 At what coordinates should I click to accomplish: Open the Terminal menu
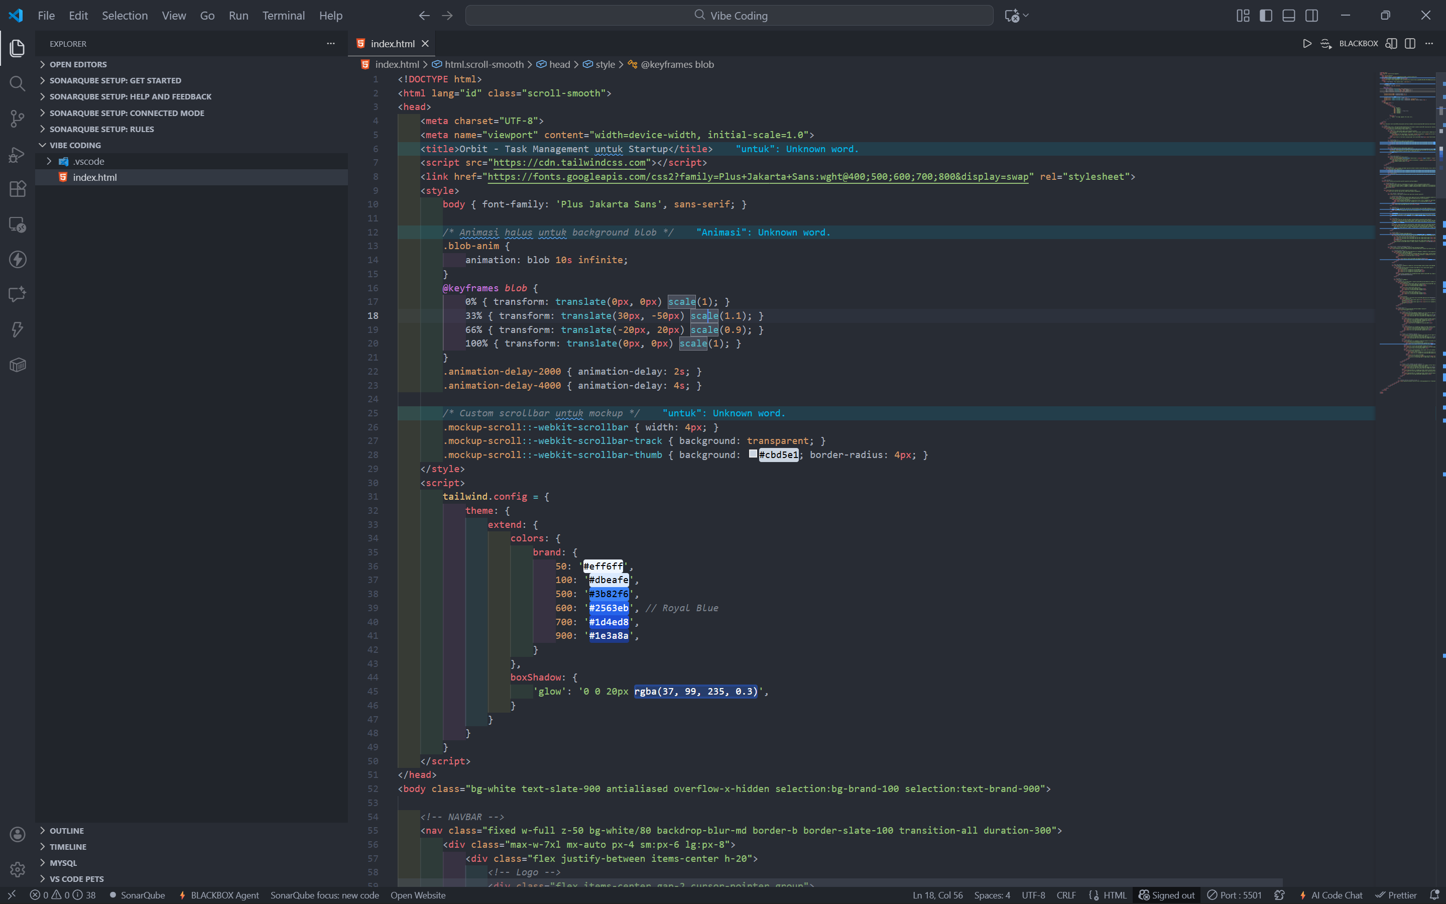283,16
